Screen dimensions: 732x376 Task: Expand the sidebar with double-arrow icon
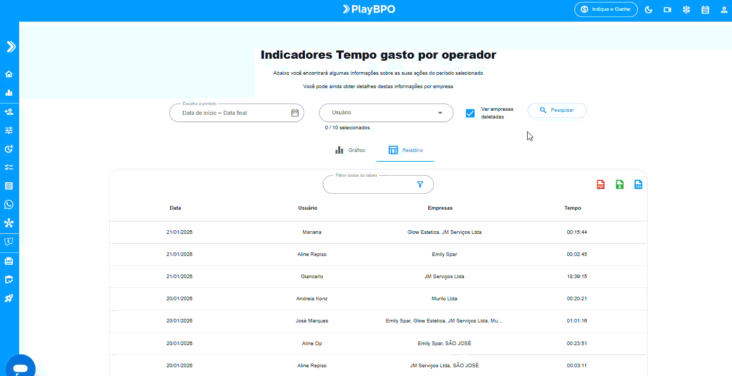pos(11,47)
